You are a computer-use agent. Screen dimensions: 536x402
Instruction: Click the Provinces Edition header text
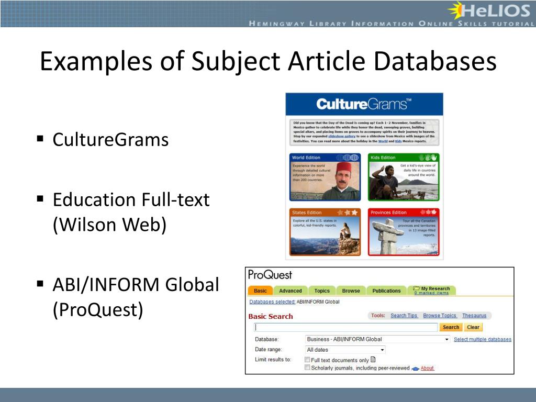coord(388,213)
